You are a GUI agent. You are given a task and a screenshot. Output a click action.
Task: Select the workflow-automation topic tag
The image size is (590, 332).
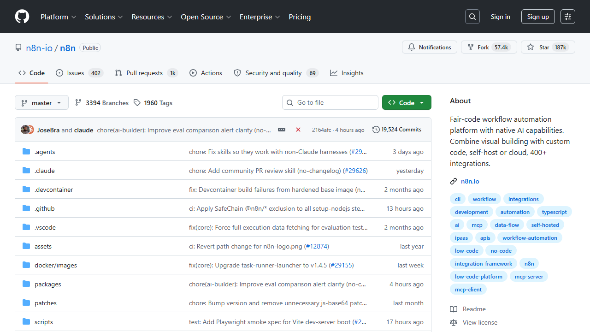530,238
